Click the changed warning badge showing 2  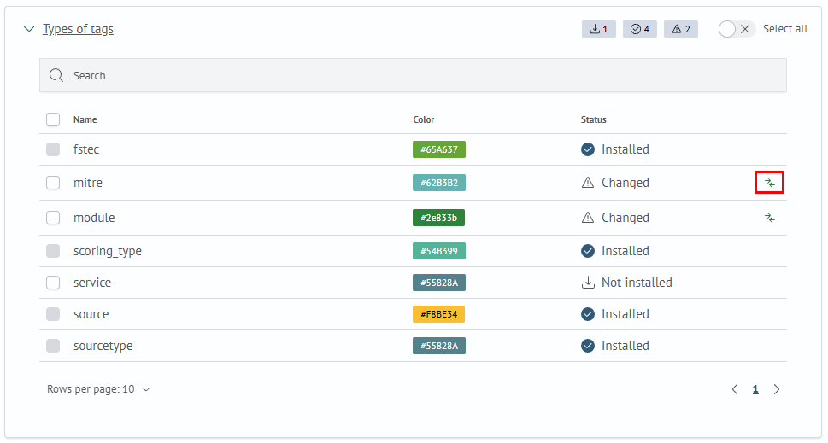click(680, 29)
